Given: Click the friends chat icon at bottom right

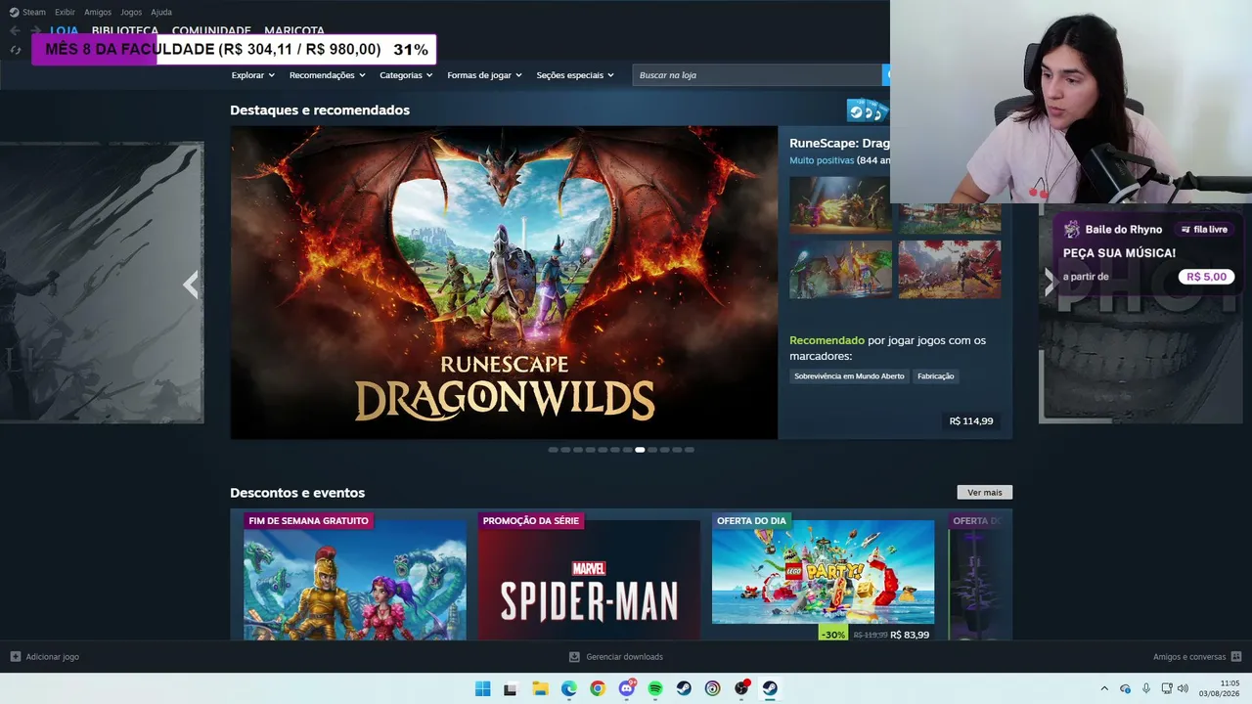Looking at the screenshot, I should 1236,657.
